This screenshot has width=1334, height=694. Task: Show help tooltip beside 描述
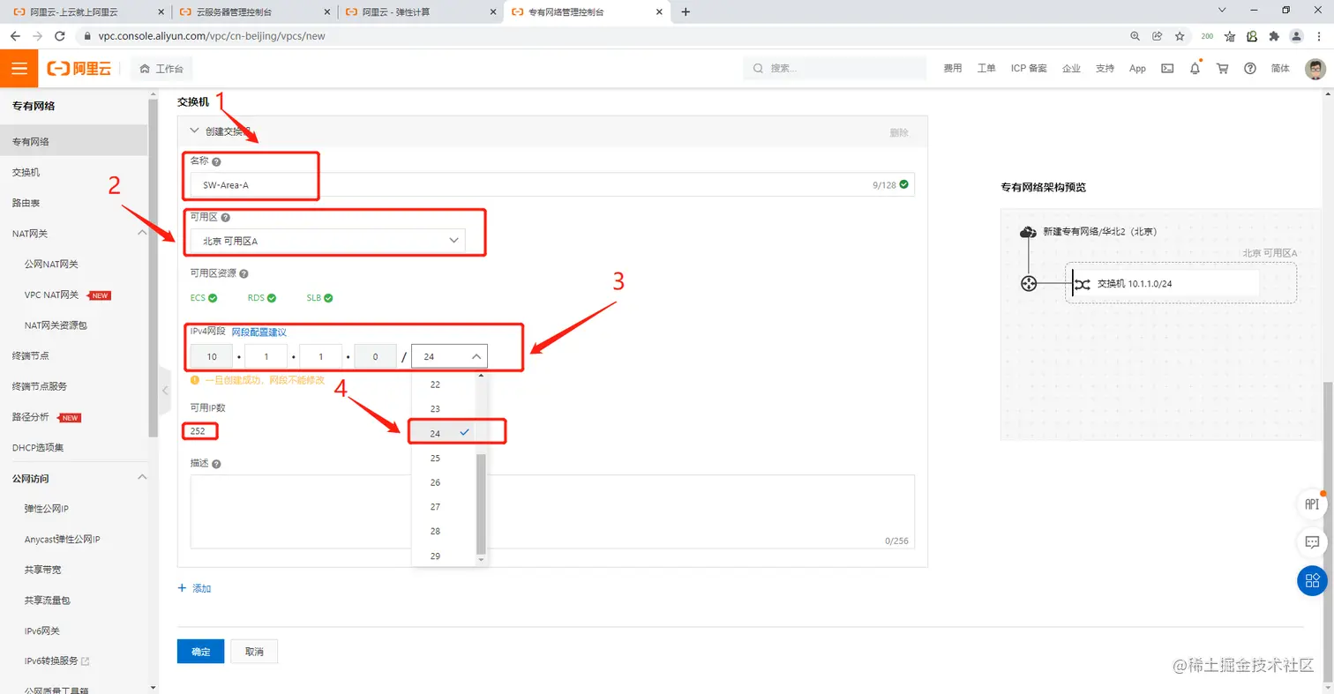click(x=216, y=464)
